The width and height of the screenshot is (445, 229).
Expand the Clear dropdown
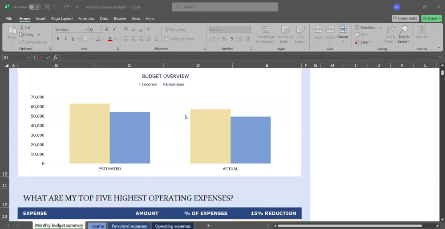point(370,42)
